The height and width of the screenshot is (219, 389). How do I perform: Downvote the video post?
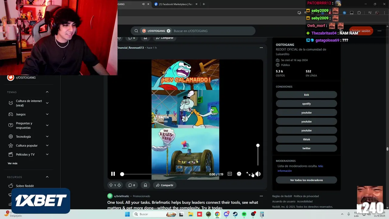119,185
